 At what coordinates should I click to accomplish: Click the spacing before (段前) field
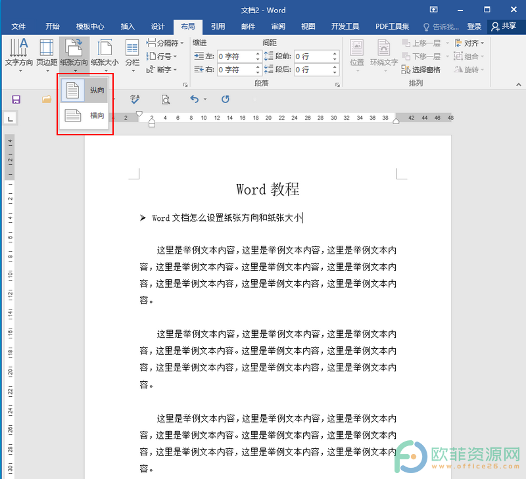pos(313,57)
